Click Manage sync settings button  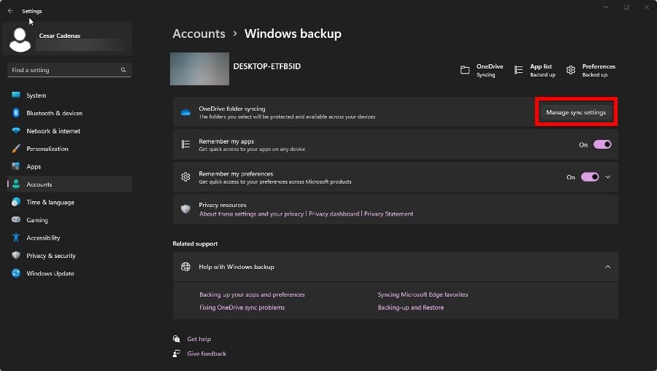(576, 112)
